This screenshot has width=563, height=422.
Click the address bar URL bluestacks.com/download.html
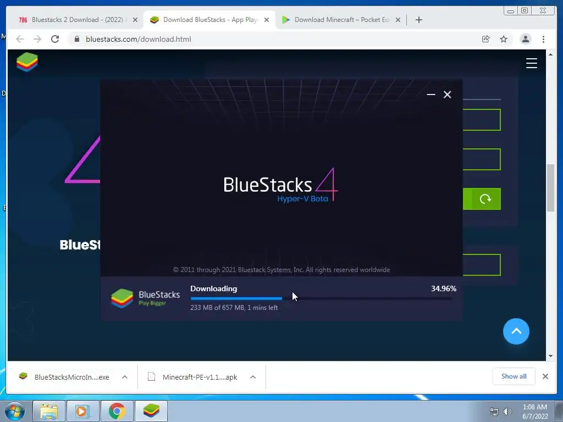coord(138,39)
